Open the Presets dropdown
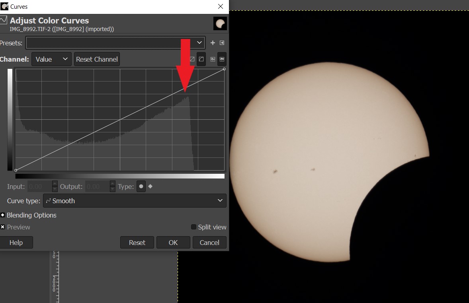The height and width of the screenshot is (303, 469). click(115, 43)
